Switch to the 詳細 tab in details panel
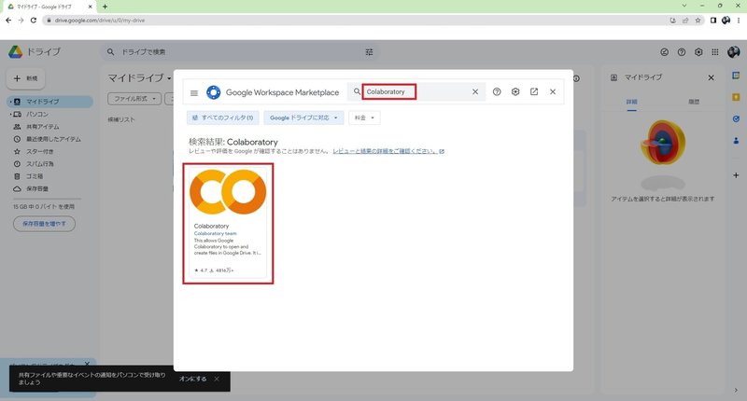Screen dimensions: 747x401 pyautogui.click(x=632, y=102)
